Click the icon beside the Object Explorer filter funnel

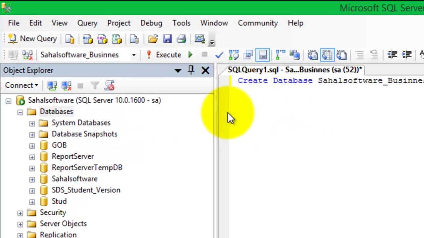[110, 86]
